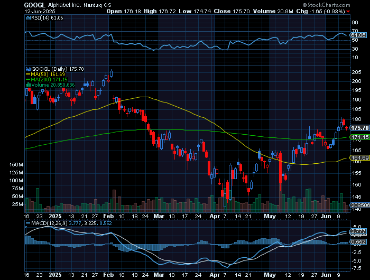Click the MACD signal value 3.225
The width and height of the screenshot is (370, 280).
coord(89,223)
